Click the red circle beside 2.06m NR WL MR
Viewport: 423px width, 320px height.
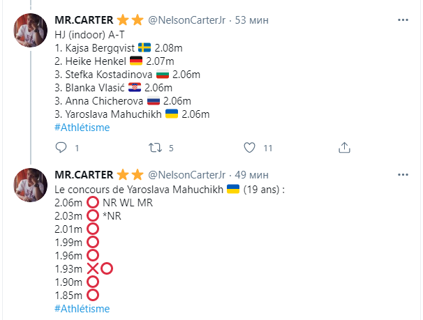pos(93,203)
